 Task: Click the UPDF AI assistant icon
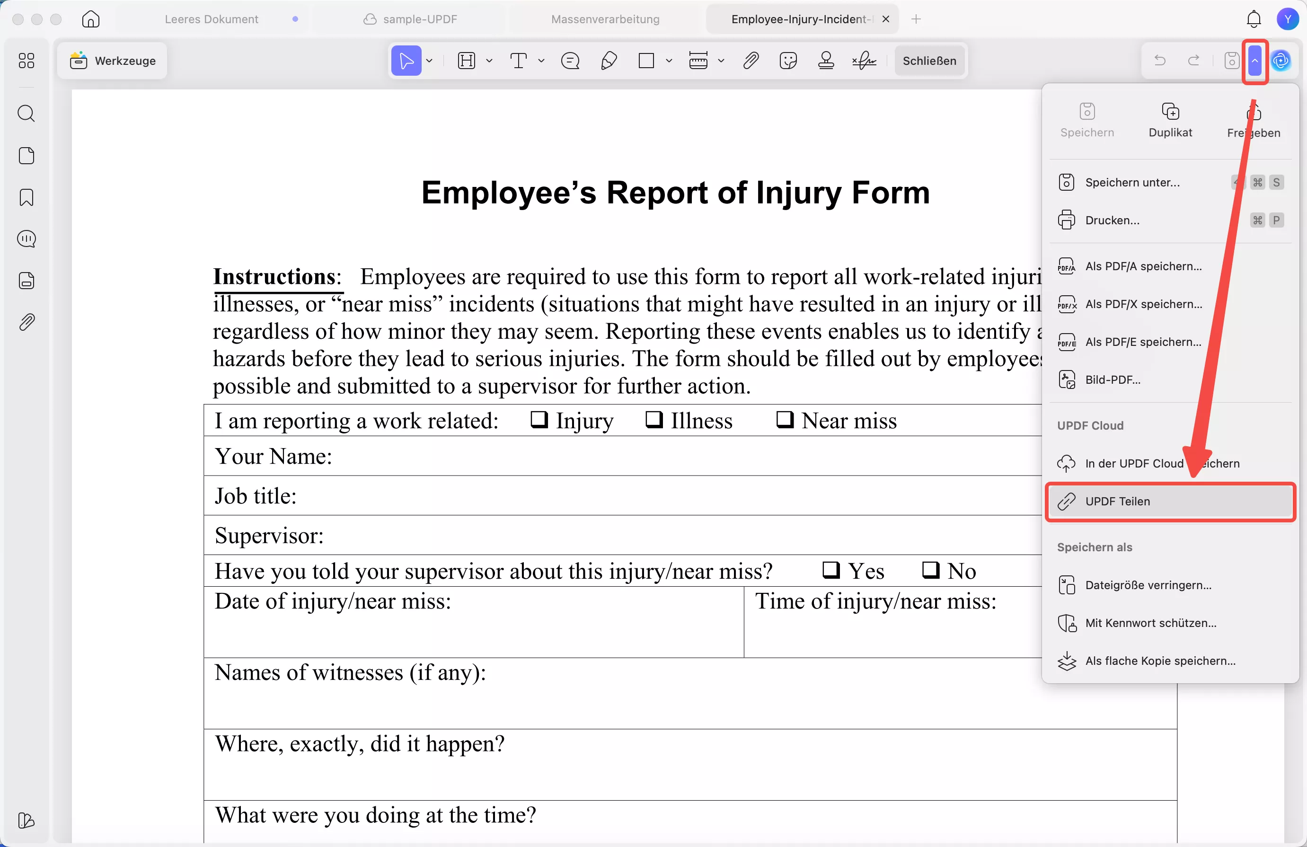(x=1281, y=61)
